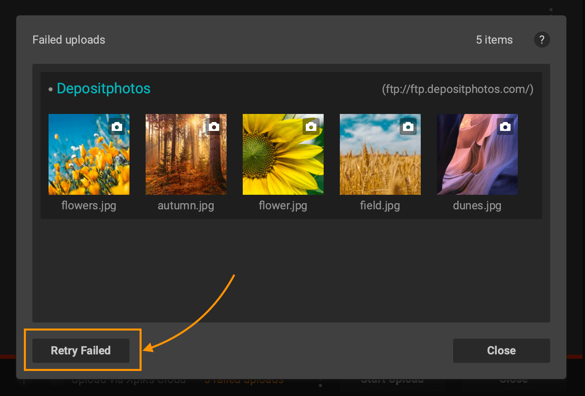Click the 5 items count label
Image resolution: width=585 pixels, height=396 pixels.
pos(494,40)
